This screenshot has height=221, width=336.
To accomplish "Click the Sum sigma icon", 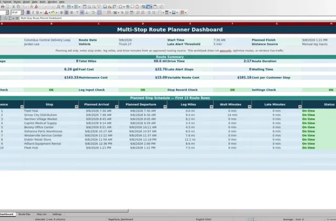I will (x=10, y=18).
